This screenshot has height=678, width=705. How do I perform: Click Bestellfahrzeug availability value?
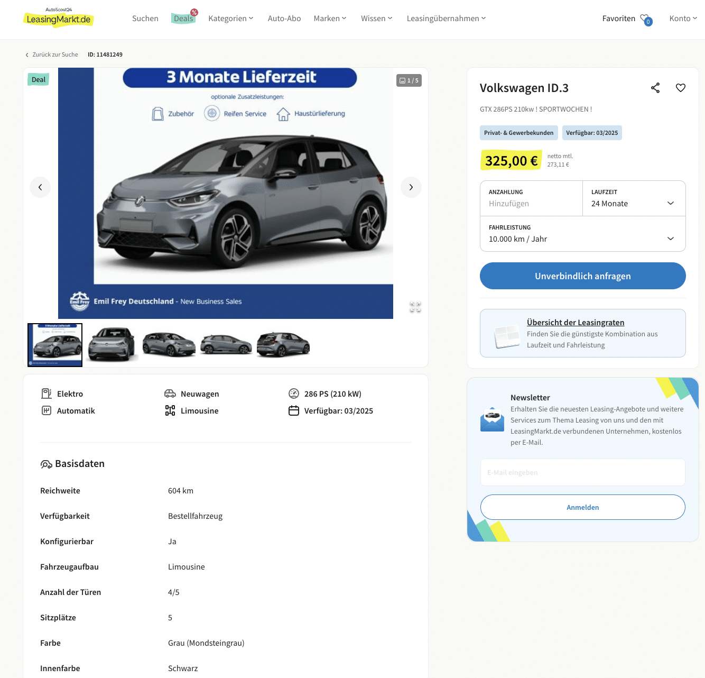195,516
